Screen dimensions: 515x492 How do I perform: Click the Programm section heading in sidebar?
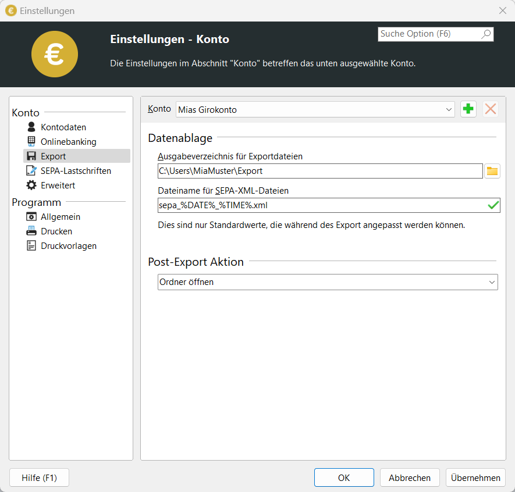(37, 202)
